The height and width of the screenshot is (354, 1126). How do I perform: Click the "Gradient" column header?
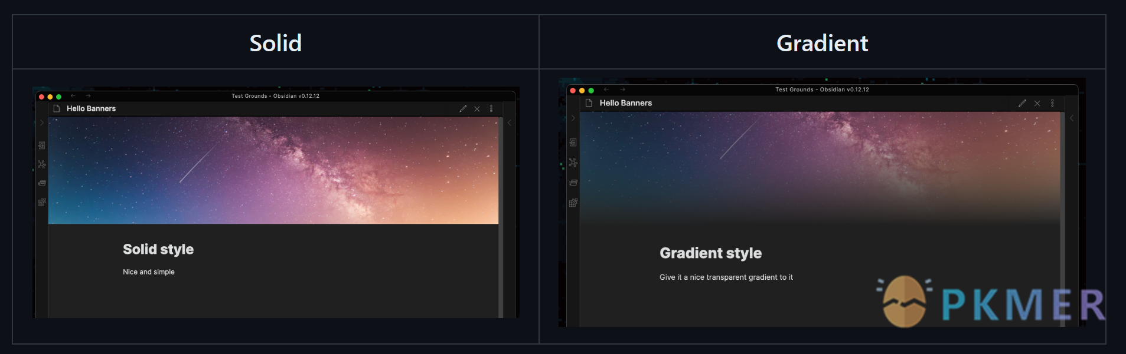(x=822, y=43)
